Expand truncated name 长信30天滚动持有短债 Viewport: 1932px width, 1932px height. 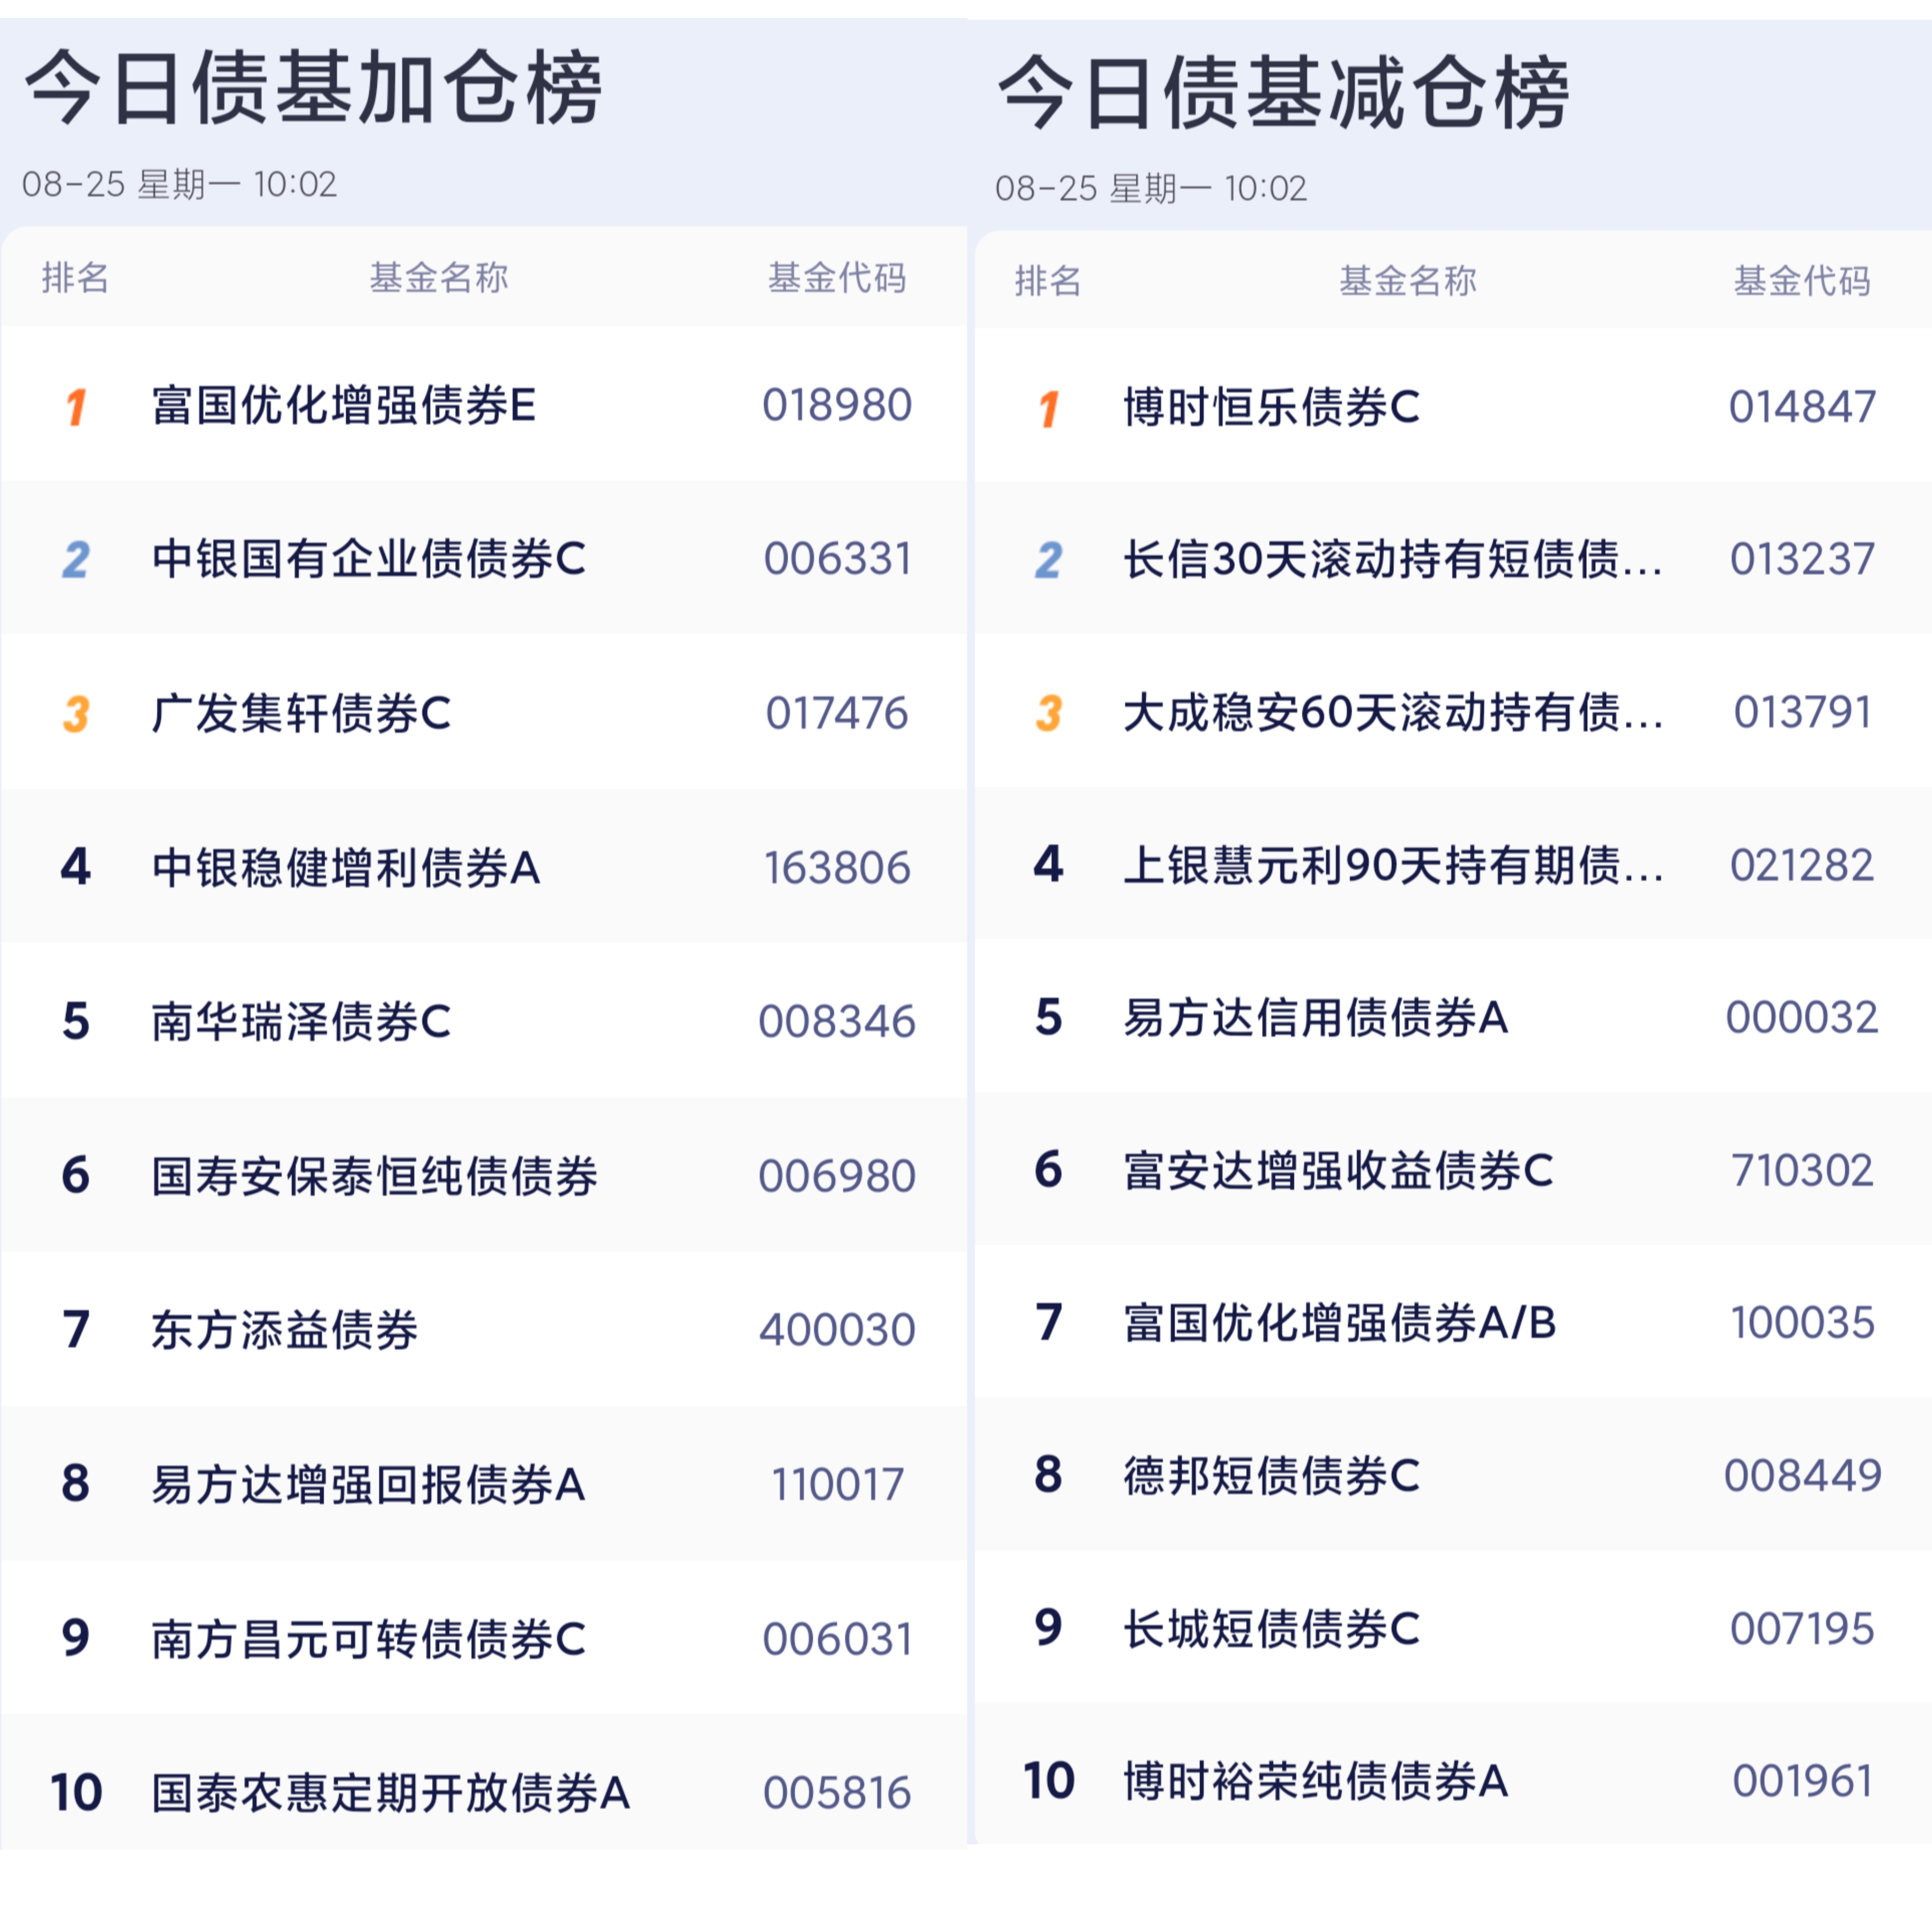[x=1393, y=559]
